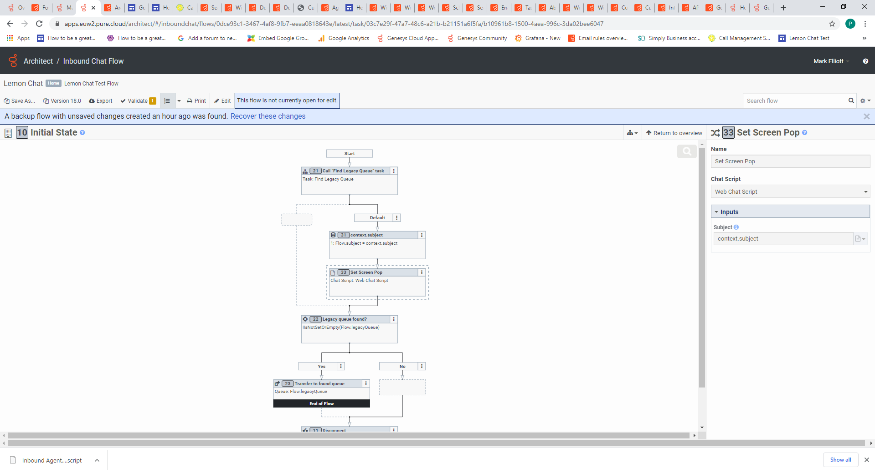This screenshot has width=875, height=473.
Task: Click the Validate toolbar item
Action: tap(138, 101)
